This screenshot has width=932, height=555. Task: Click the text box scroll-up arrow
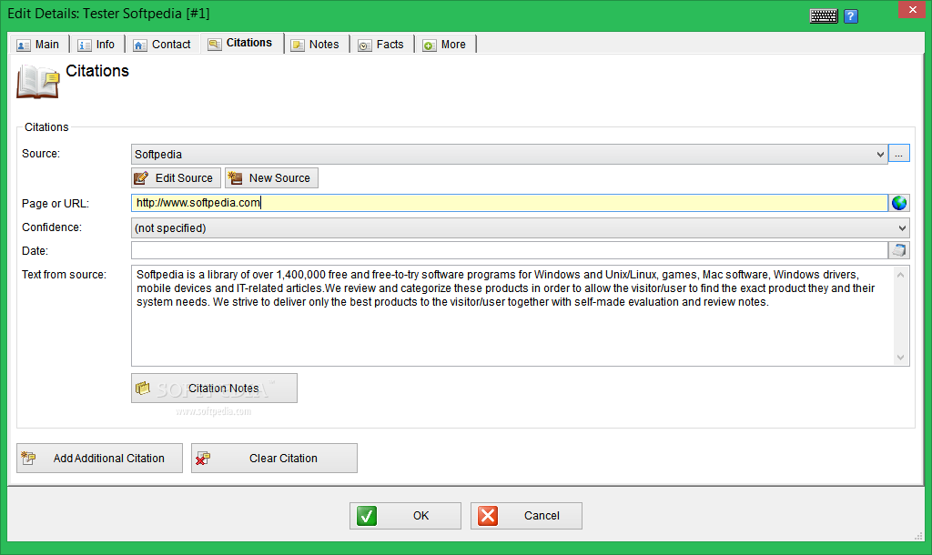[900, 275]
